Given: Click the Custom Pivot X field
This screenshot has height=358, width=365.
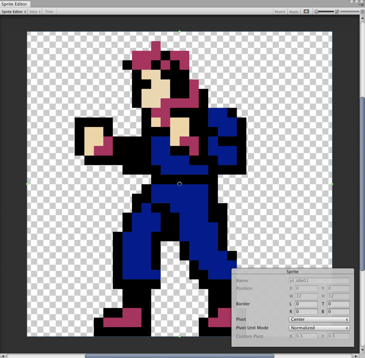Looking at the screenshot, I should [306, 336].
